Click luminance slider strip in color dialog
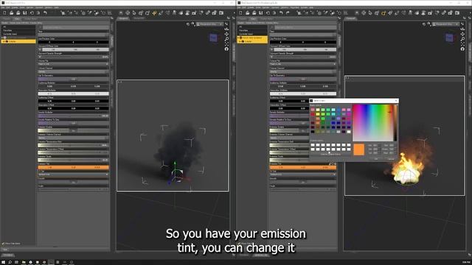Viewport: 472px width, 265px height. [x=395, y=123]
